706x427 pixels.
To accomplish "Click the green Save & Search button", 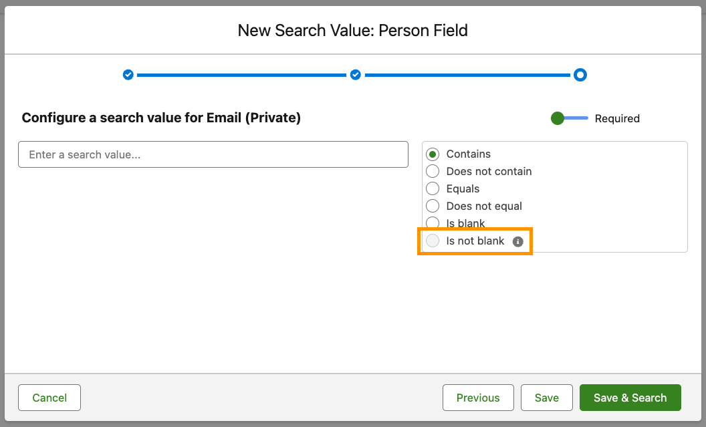I will click(630, 398).
